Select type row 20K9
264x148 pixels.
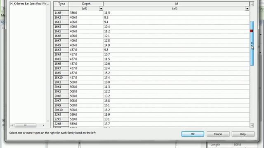click(151, 105)
